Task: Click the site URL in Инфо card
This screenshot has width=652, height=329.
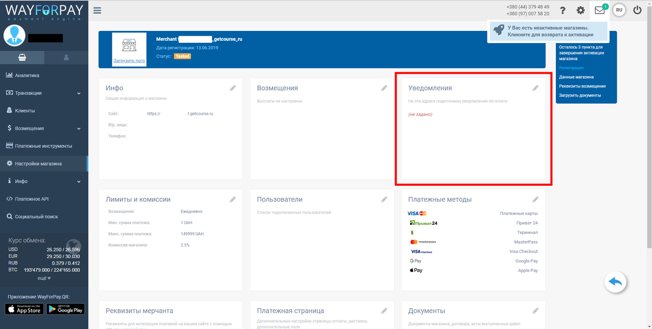Action: click(180, 114)
